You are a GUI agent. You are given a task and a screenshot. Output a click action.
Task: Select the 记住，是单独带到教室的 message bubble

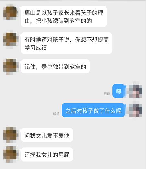click(55, 66)
